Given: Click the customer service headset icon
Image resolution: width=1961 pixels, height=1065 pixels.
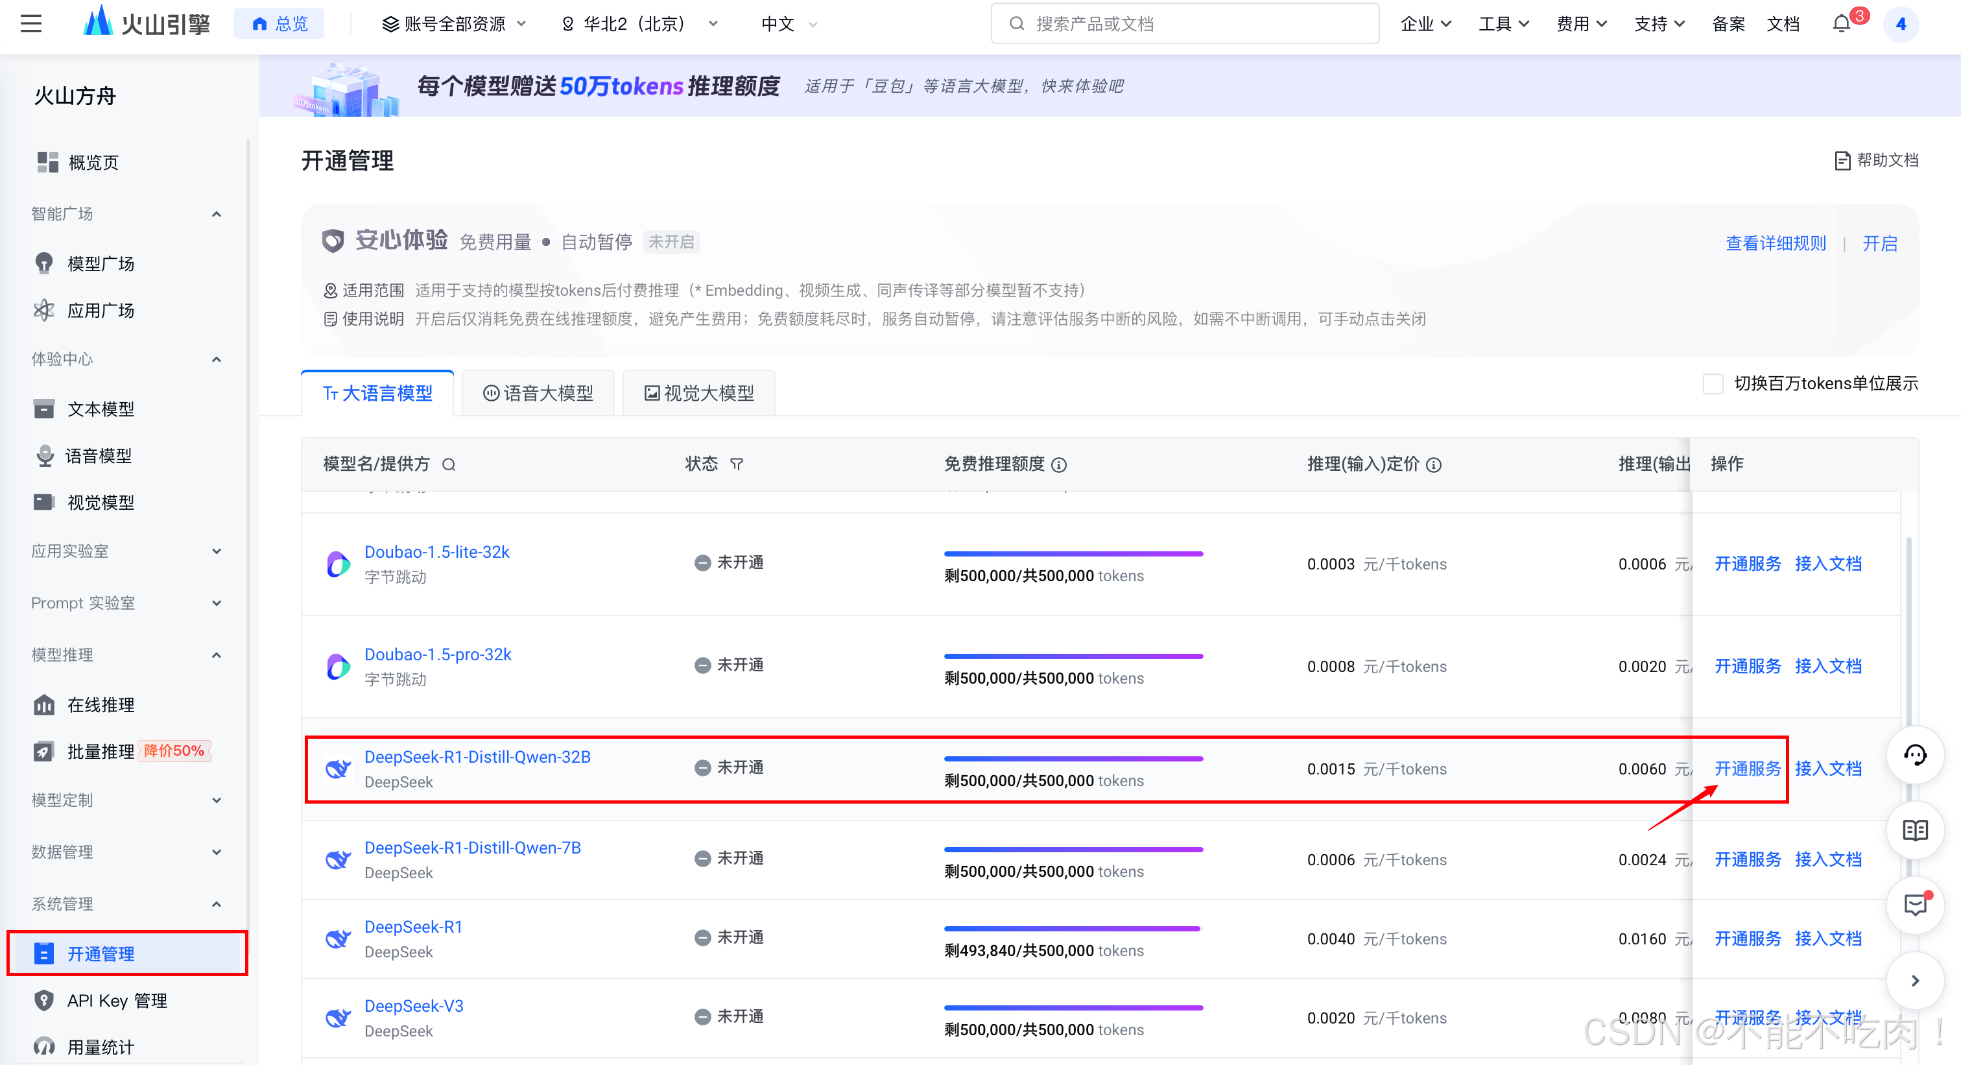Looking at the screenshot, I should pos(1914,754).
